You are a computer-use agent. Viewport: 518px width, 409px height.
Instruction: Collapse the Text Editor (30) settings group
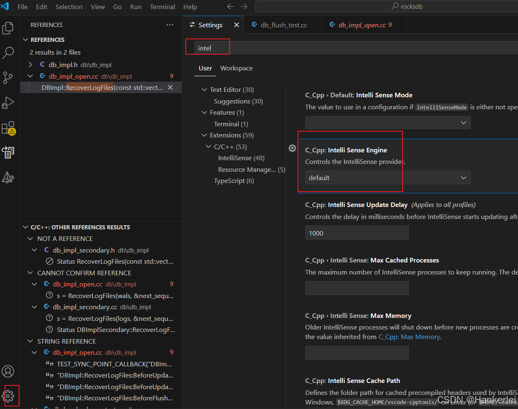tap(204, 89)
